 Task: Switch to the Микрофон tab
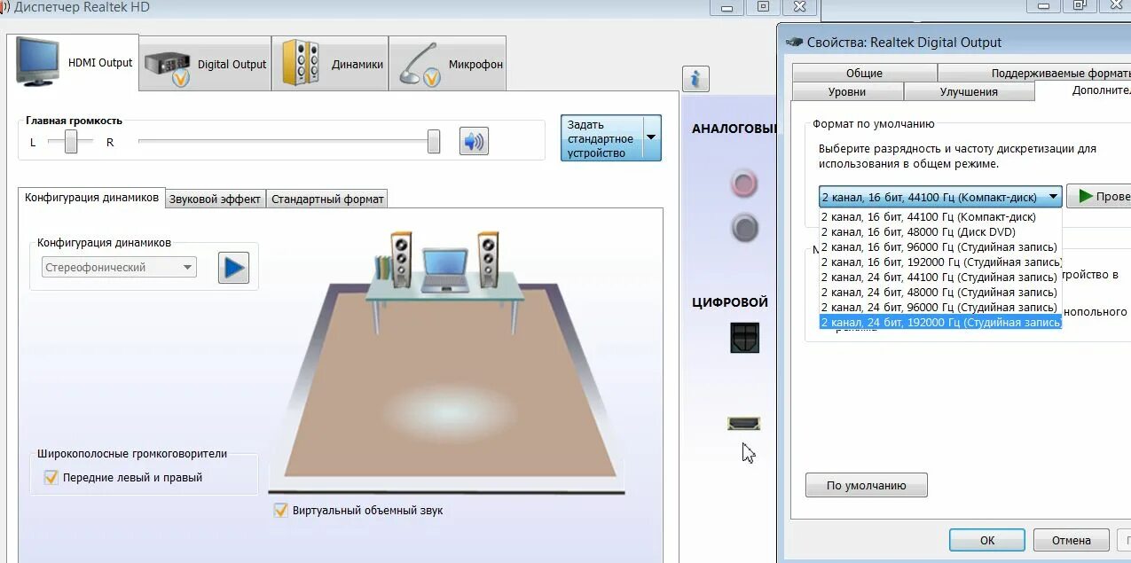coord(448,64)
